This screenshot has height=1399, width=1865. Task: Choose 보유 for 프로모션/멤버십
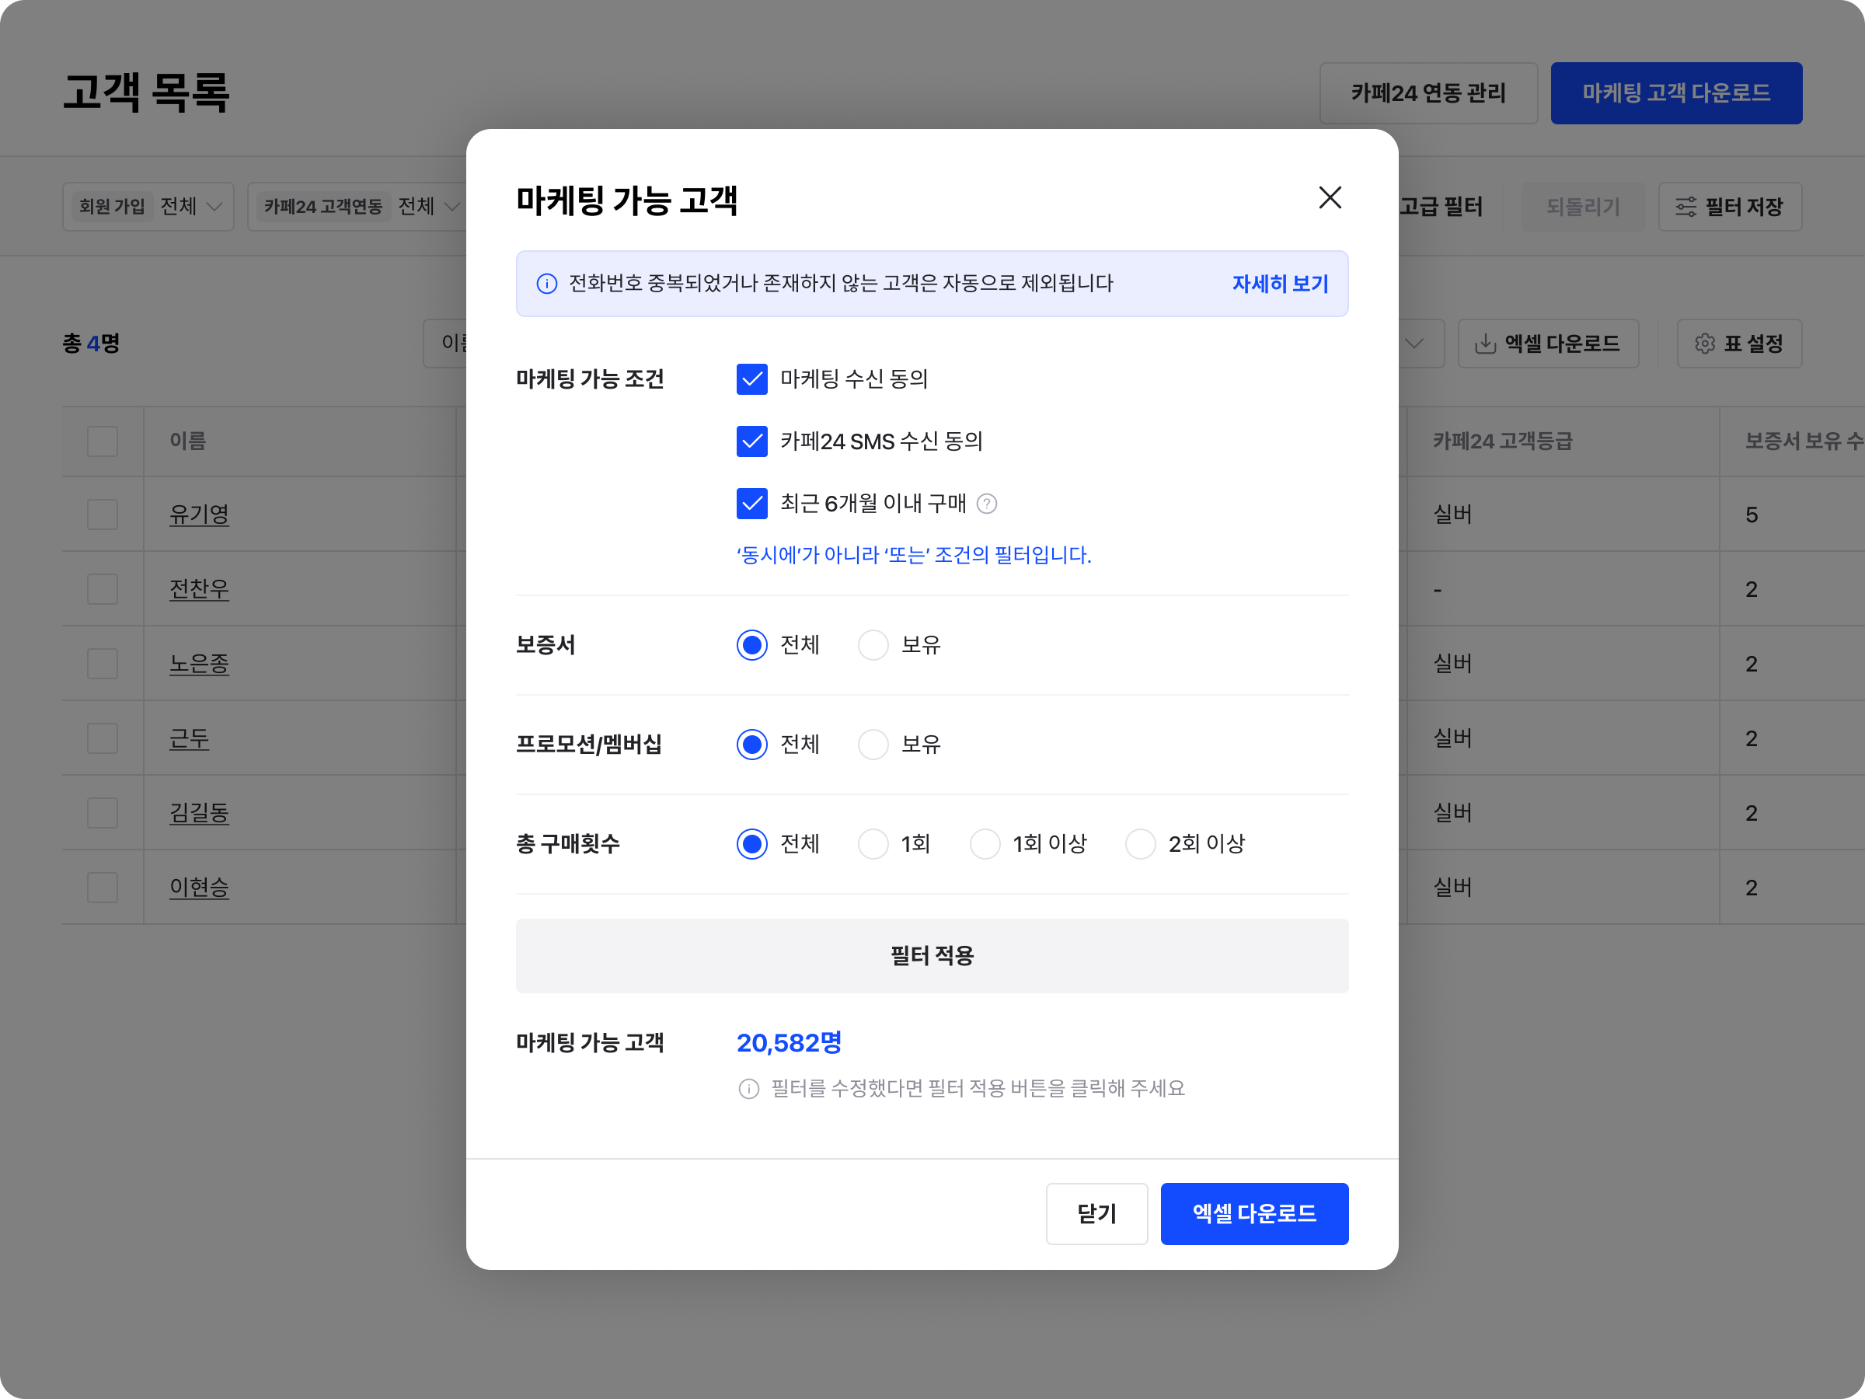pos(873,745)
